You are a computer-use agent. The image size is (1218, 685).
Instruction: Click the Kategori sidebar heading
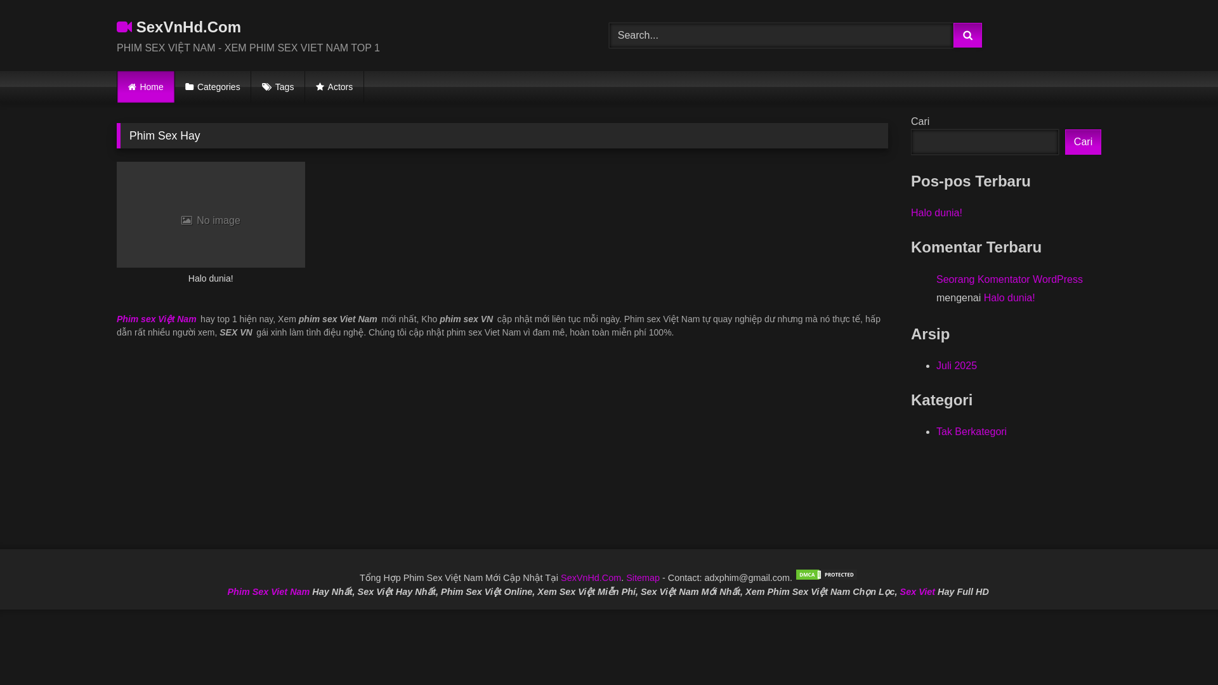point(941,400)
